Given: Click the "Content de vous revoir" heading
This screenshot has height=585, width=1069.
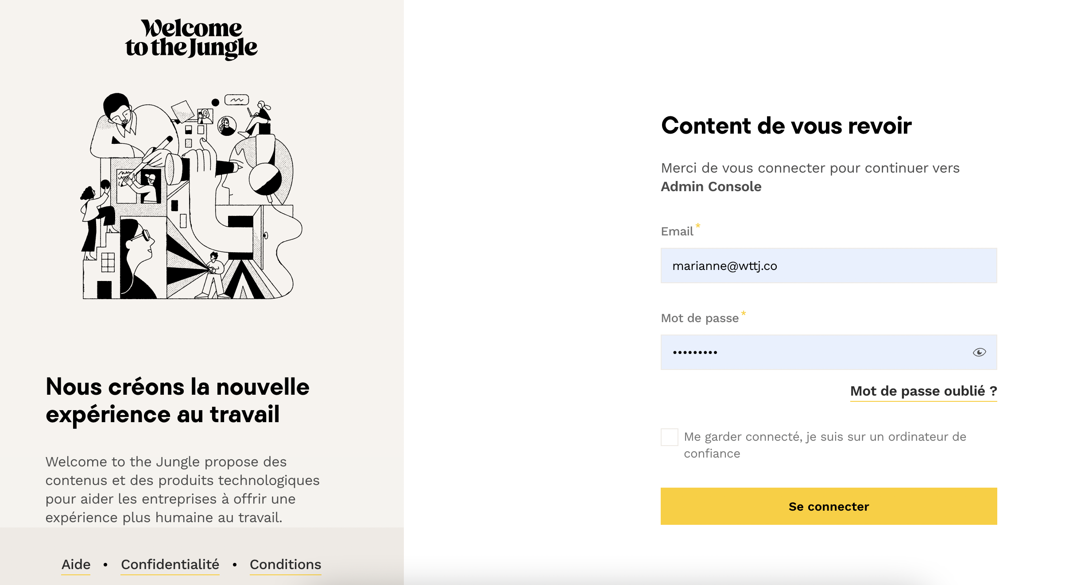Looking at the screenshot, I should (x=786, y=126).
